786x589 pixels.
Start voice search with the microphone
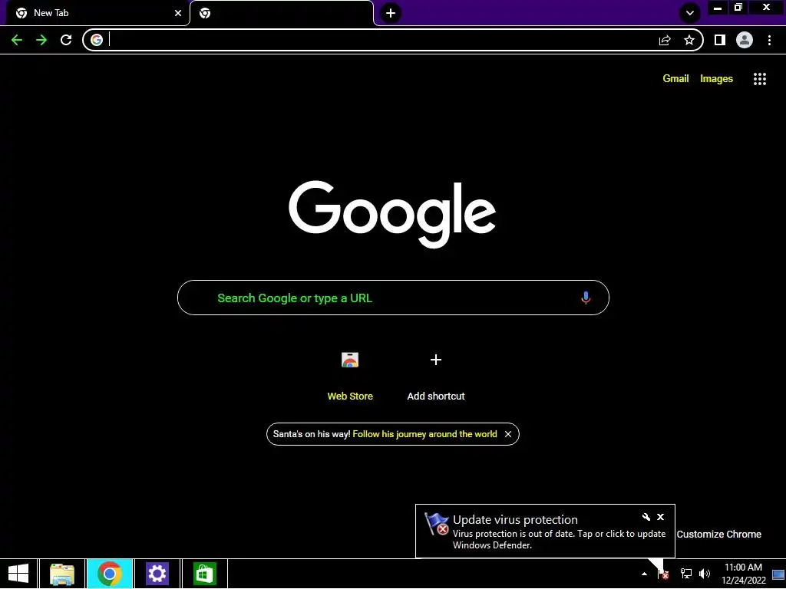(586, 298)
